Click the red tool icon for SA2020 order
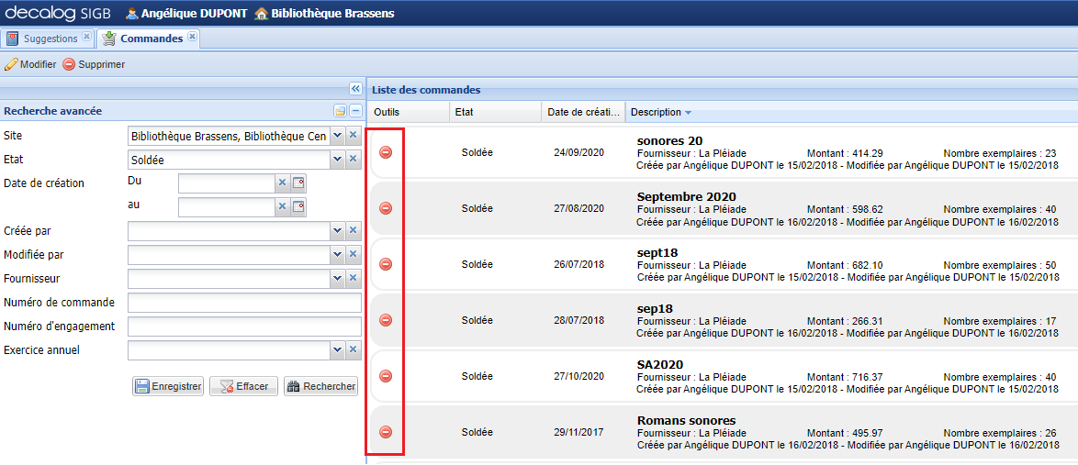This screenshot has height=465, width=1078. [386, 376]
